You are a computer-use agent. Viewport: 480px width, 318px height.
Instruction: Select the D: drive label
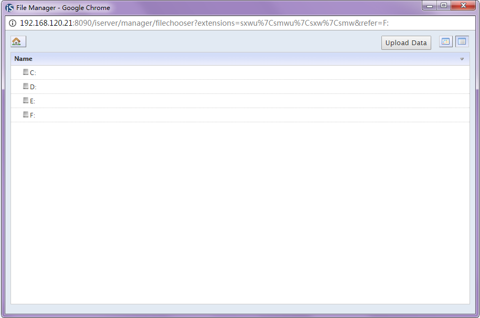click(x=33, y=87)
